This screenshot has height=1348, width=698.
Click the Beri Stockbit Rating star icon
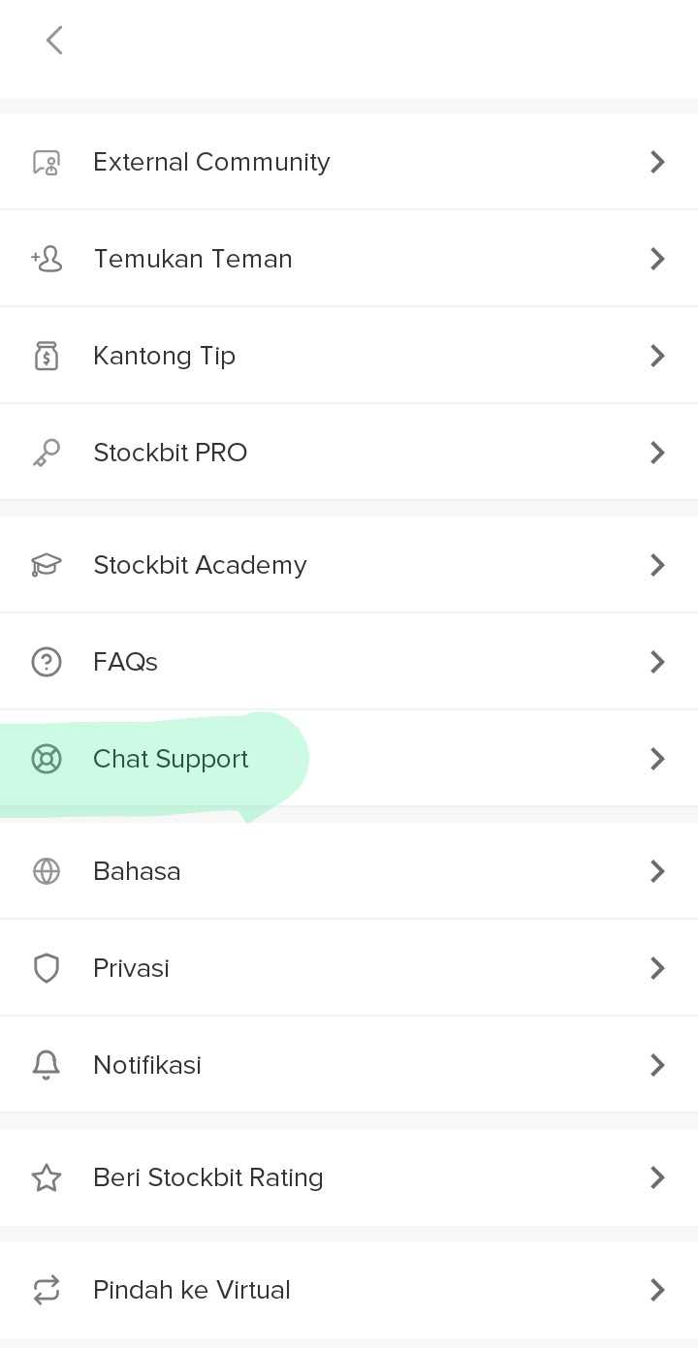(x=47, y=1177)
